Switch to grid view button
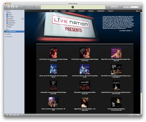 click(x=114, y=7)
